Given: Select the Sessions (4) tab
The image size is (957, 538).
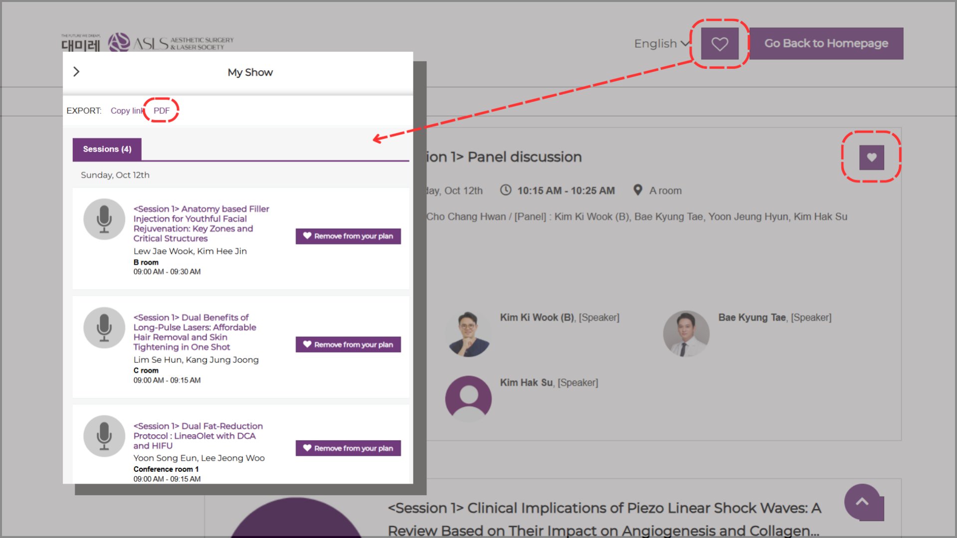Looking at the screenshot, I should (107, 149).
